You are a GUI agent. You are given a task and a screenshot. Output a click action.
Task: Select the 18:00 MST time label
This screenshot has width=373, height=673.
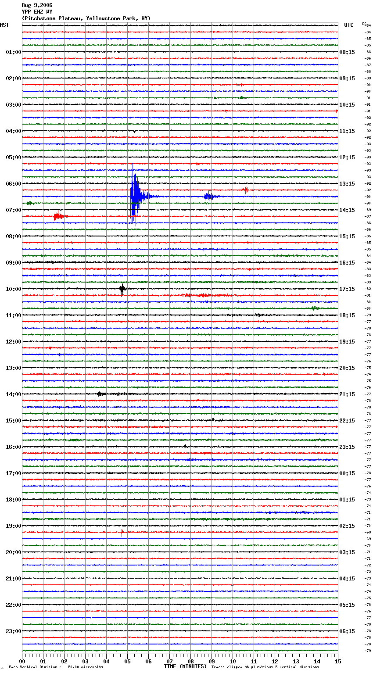tap(14, 500)
